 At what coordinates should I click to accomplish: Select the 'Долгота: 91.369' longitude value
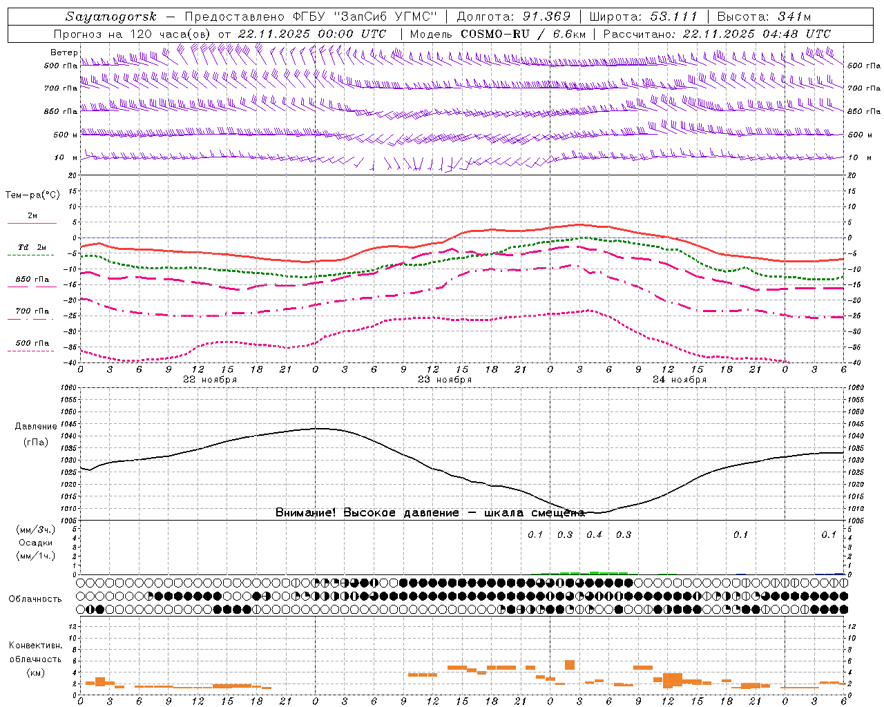[x=513, y=17]
